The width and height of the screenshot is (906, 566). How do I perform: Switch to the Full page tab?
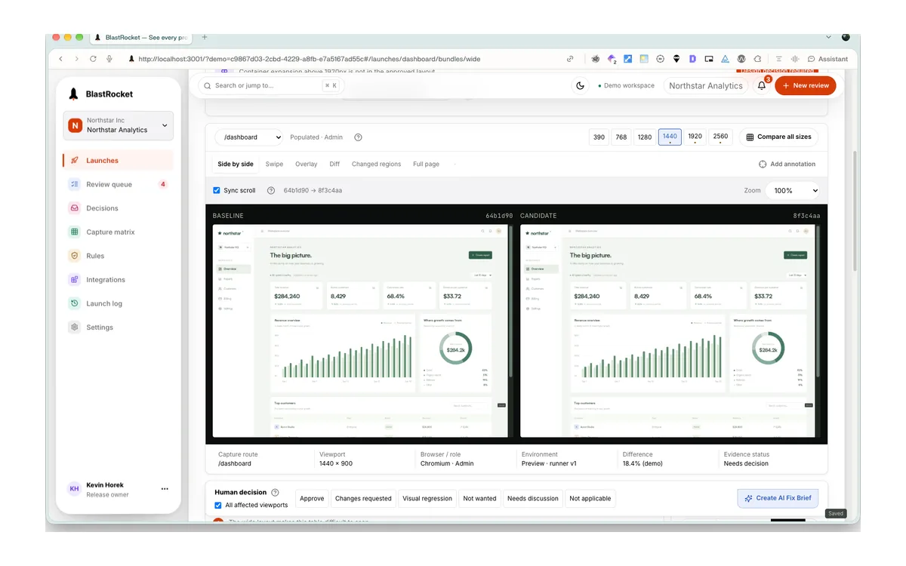(426, 164)
